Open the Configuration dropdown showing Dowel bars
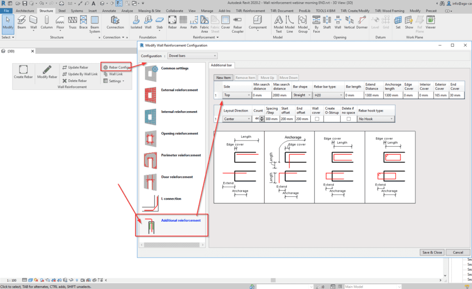The width and height of the screenshot is (472, 289). pyautogui.click(x=192, y=56)
